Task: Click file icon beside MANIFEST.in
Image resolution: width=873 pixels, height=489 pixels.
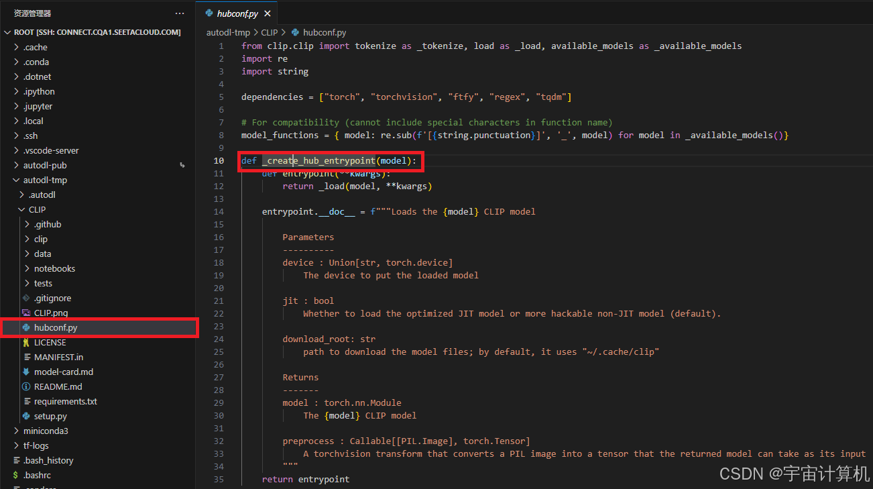Action: [27, 357]
